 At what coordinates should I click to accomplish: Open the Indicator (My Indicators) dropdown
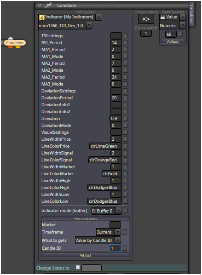click(98, 17)
